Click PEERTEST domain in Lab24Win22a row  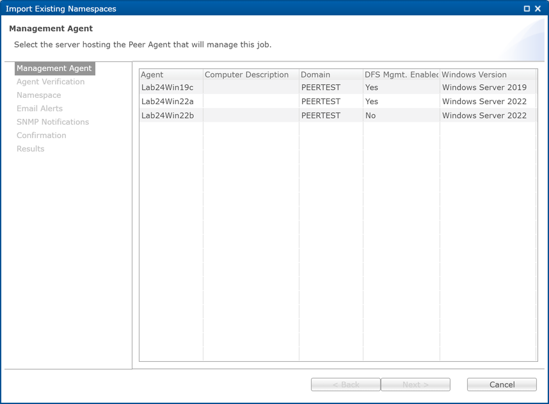[321, 102]
